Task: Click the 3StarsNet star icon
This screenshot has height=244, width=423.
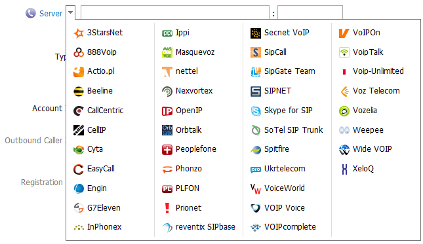Action: pyautogui.click(x=79, y=33)
